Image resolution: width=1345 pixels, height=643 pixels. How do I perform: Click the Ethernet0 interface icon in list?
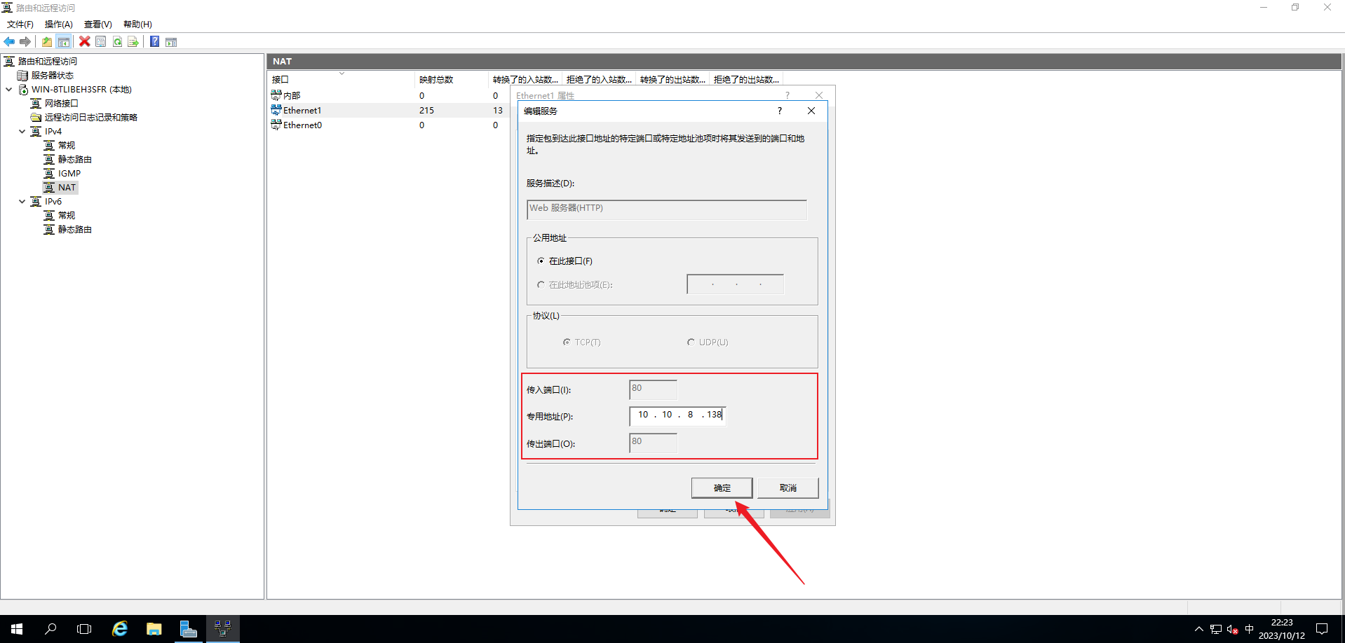pos(276,125)
